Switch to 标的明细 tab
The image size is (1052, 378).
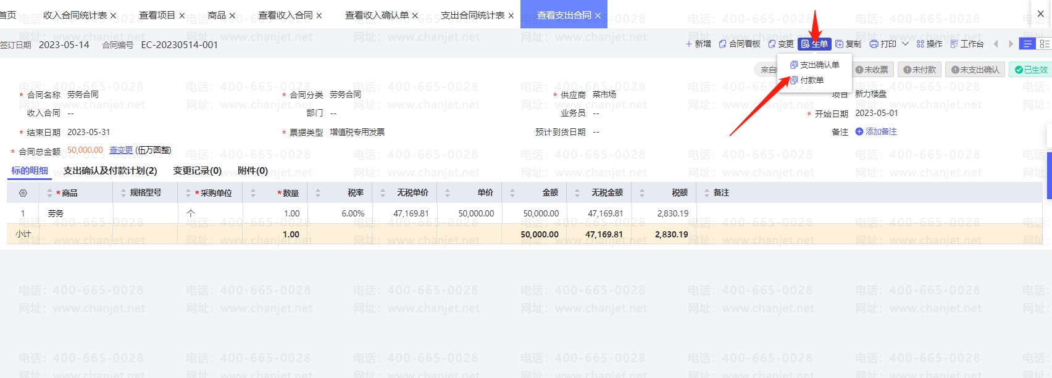pyautogui.click(x=30, y=171)
